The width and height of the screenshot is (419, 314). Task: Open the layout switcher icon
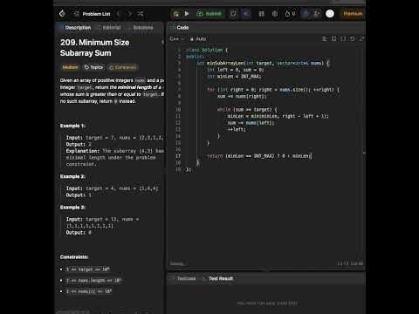click(262, 14)
